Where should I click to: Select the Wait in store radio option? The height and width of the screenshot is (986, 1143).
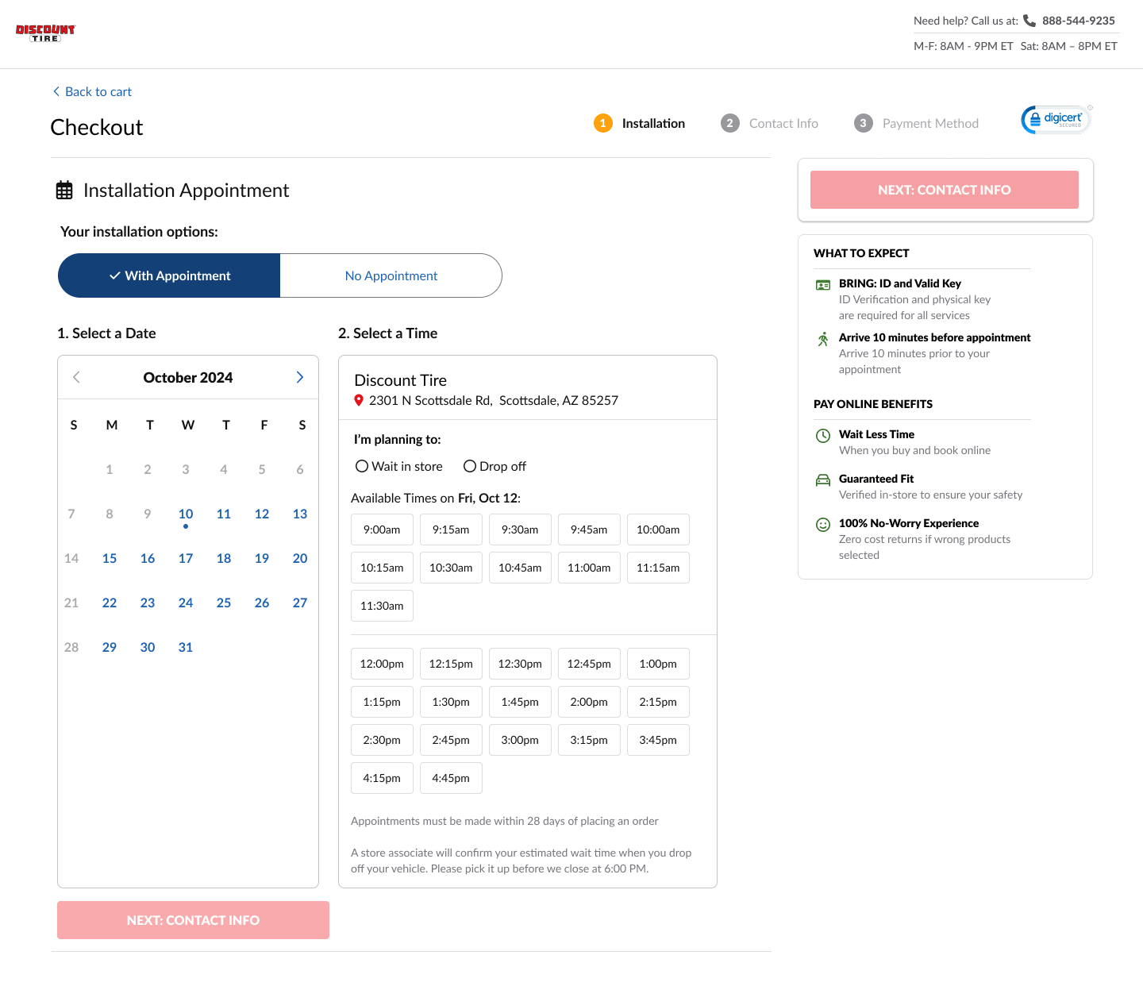coord(362,467)
